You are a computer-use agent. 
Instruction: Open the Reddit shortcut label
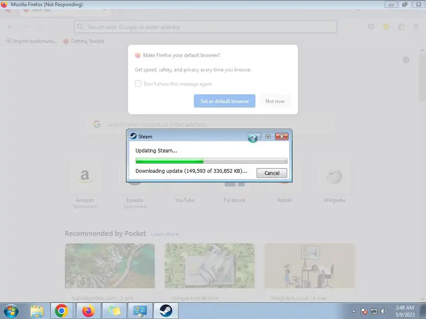pyautogui.click(x=285, y=200)
